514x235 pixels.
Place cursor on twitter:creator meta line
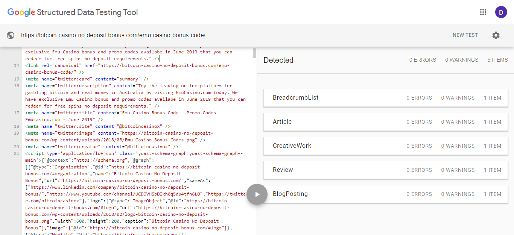coord(102,147)
